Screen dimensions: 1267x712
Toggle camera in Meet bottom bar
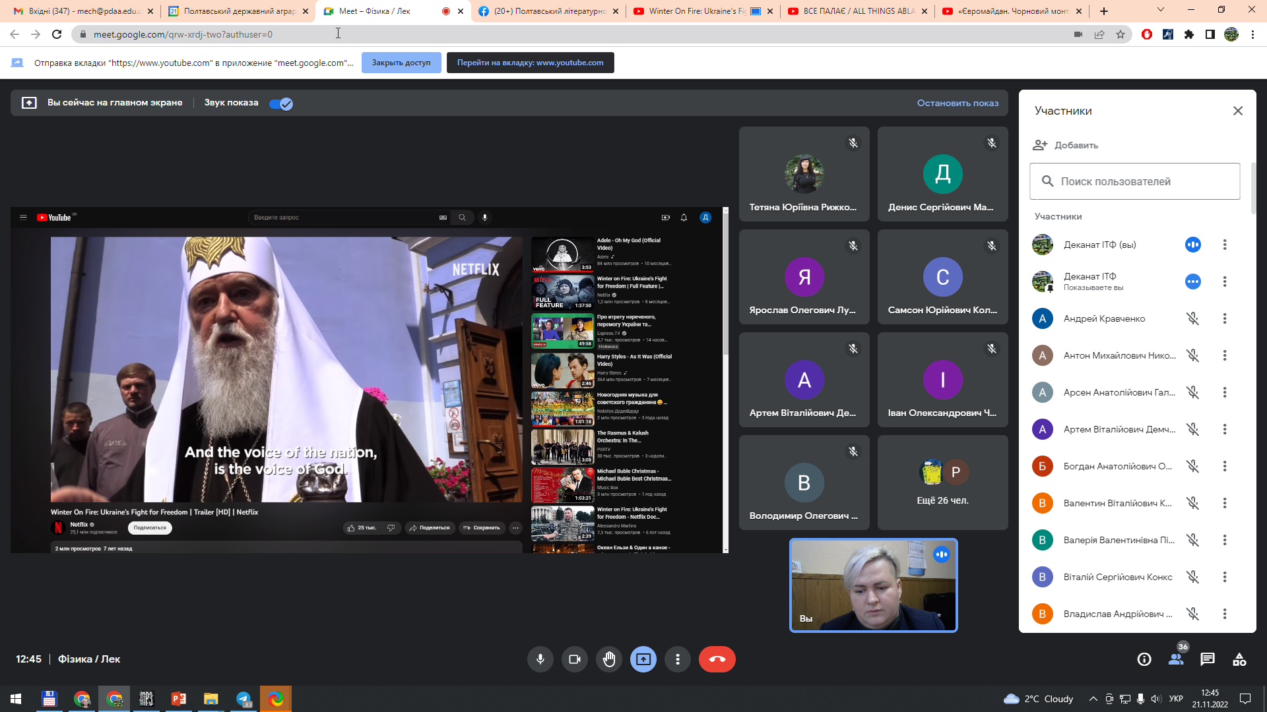coord(575,659)
